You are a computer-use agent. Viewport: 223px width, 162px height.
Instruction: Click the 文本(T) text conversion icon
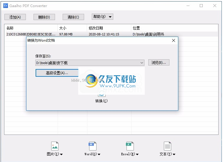pos(167,146)
